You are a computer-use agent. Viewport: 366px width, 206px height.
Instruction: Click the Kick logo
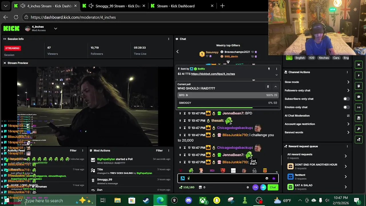click(11, 28)
